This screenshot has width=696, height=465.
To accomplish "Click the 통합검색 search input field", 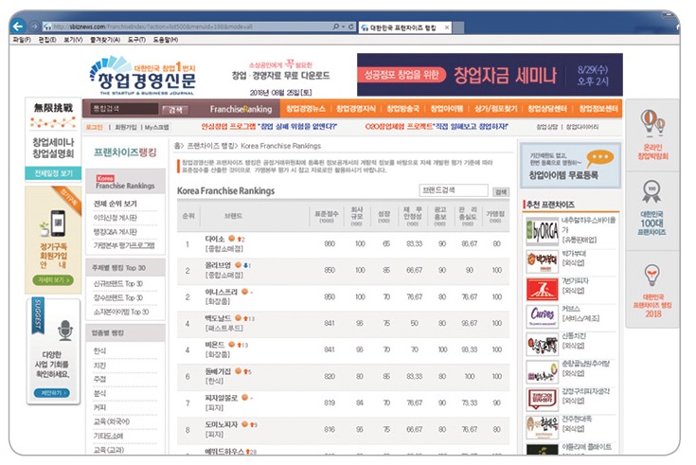I will [x=124, y=109].
